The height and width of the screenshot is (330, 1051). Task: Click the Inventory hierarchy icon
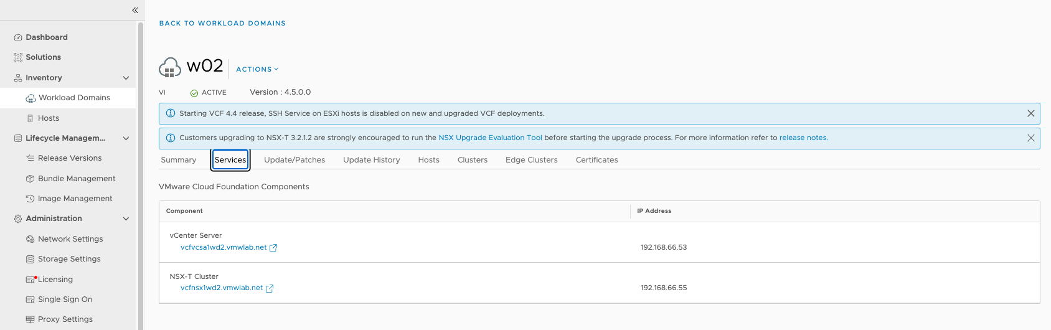(18, 78)
